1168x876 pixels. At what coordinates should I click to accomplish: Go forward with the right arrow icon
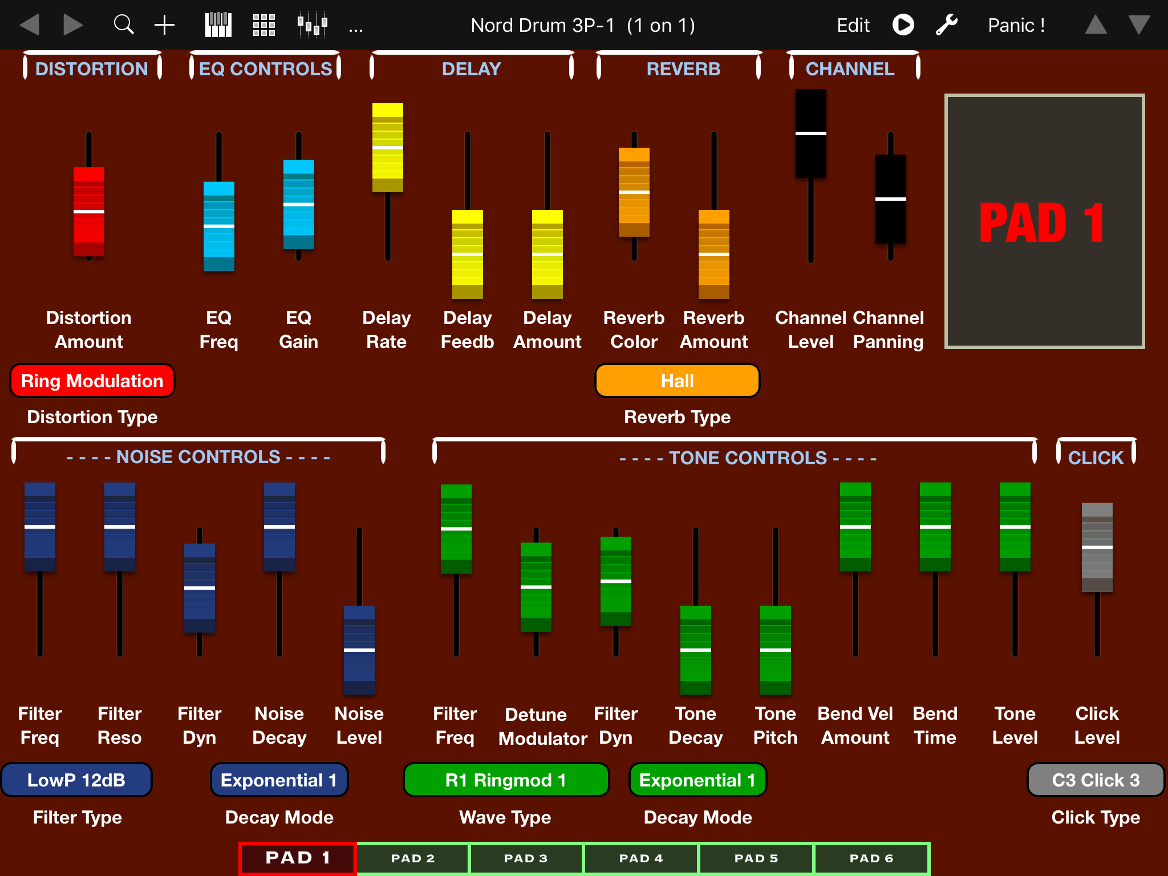73,25
